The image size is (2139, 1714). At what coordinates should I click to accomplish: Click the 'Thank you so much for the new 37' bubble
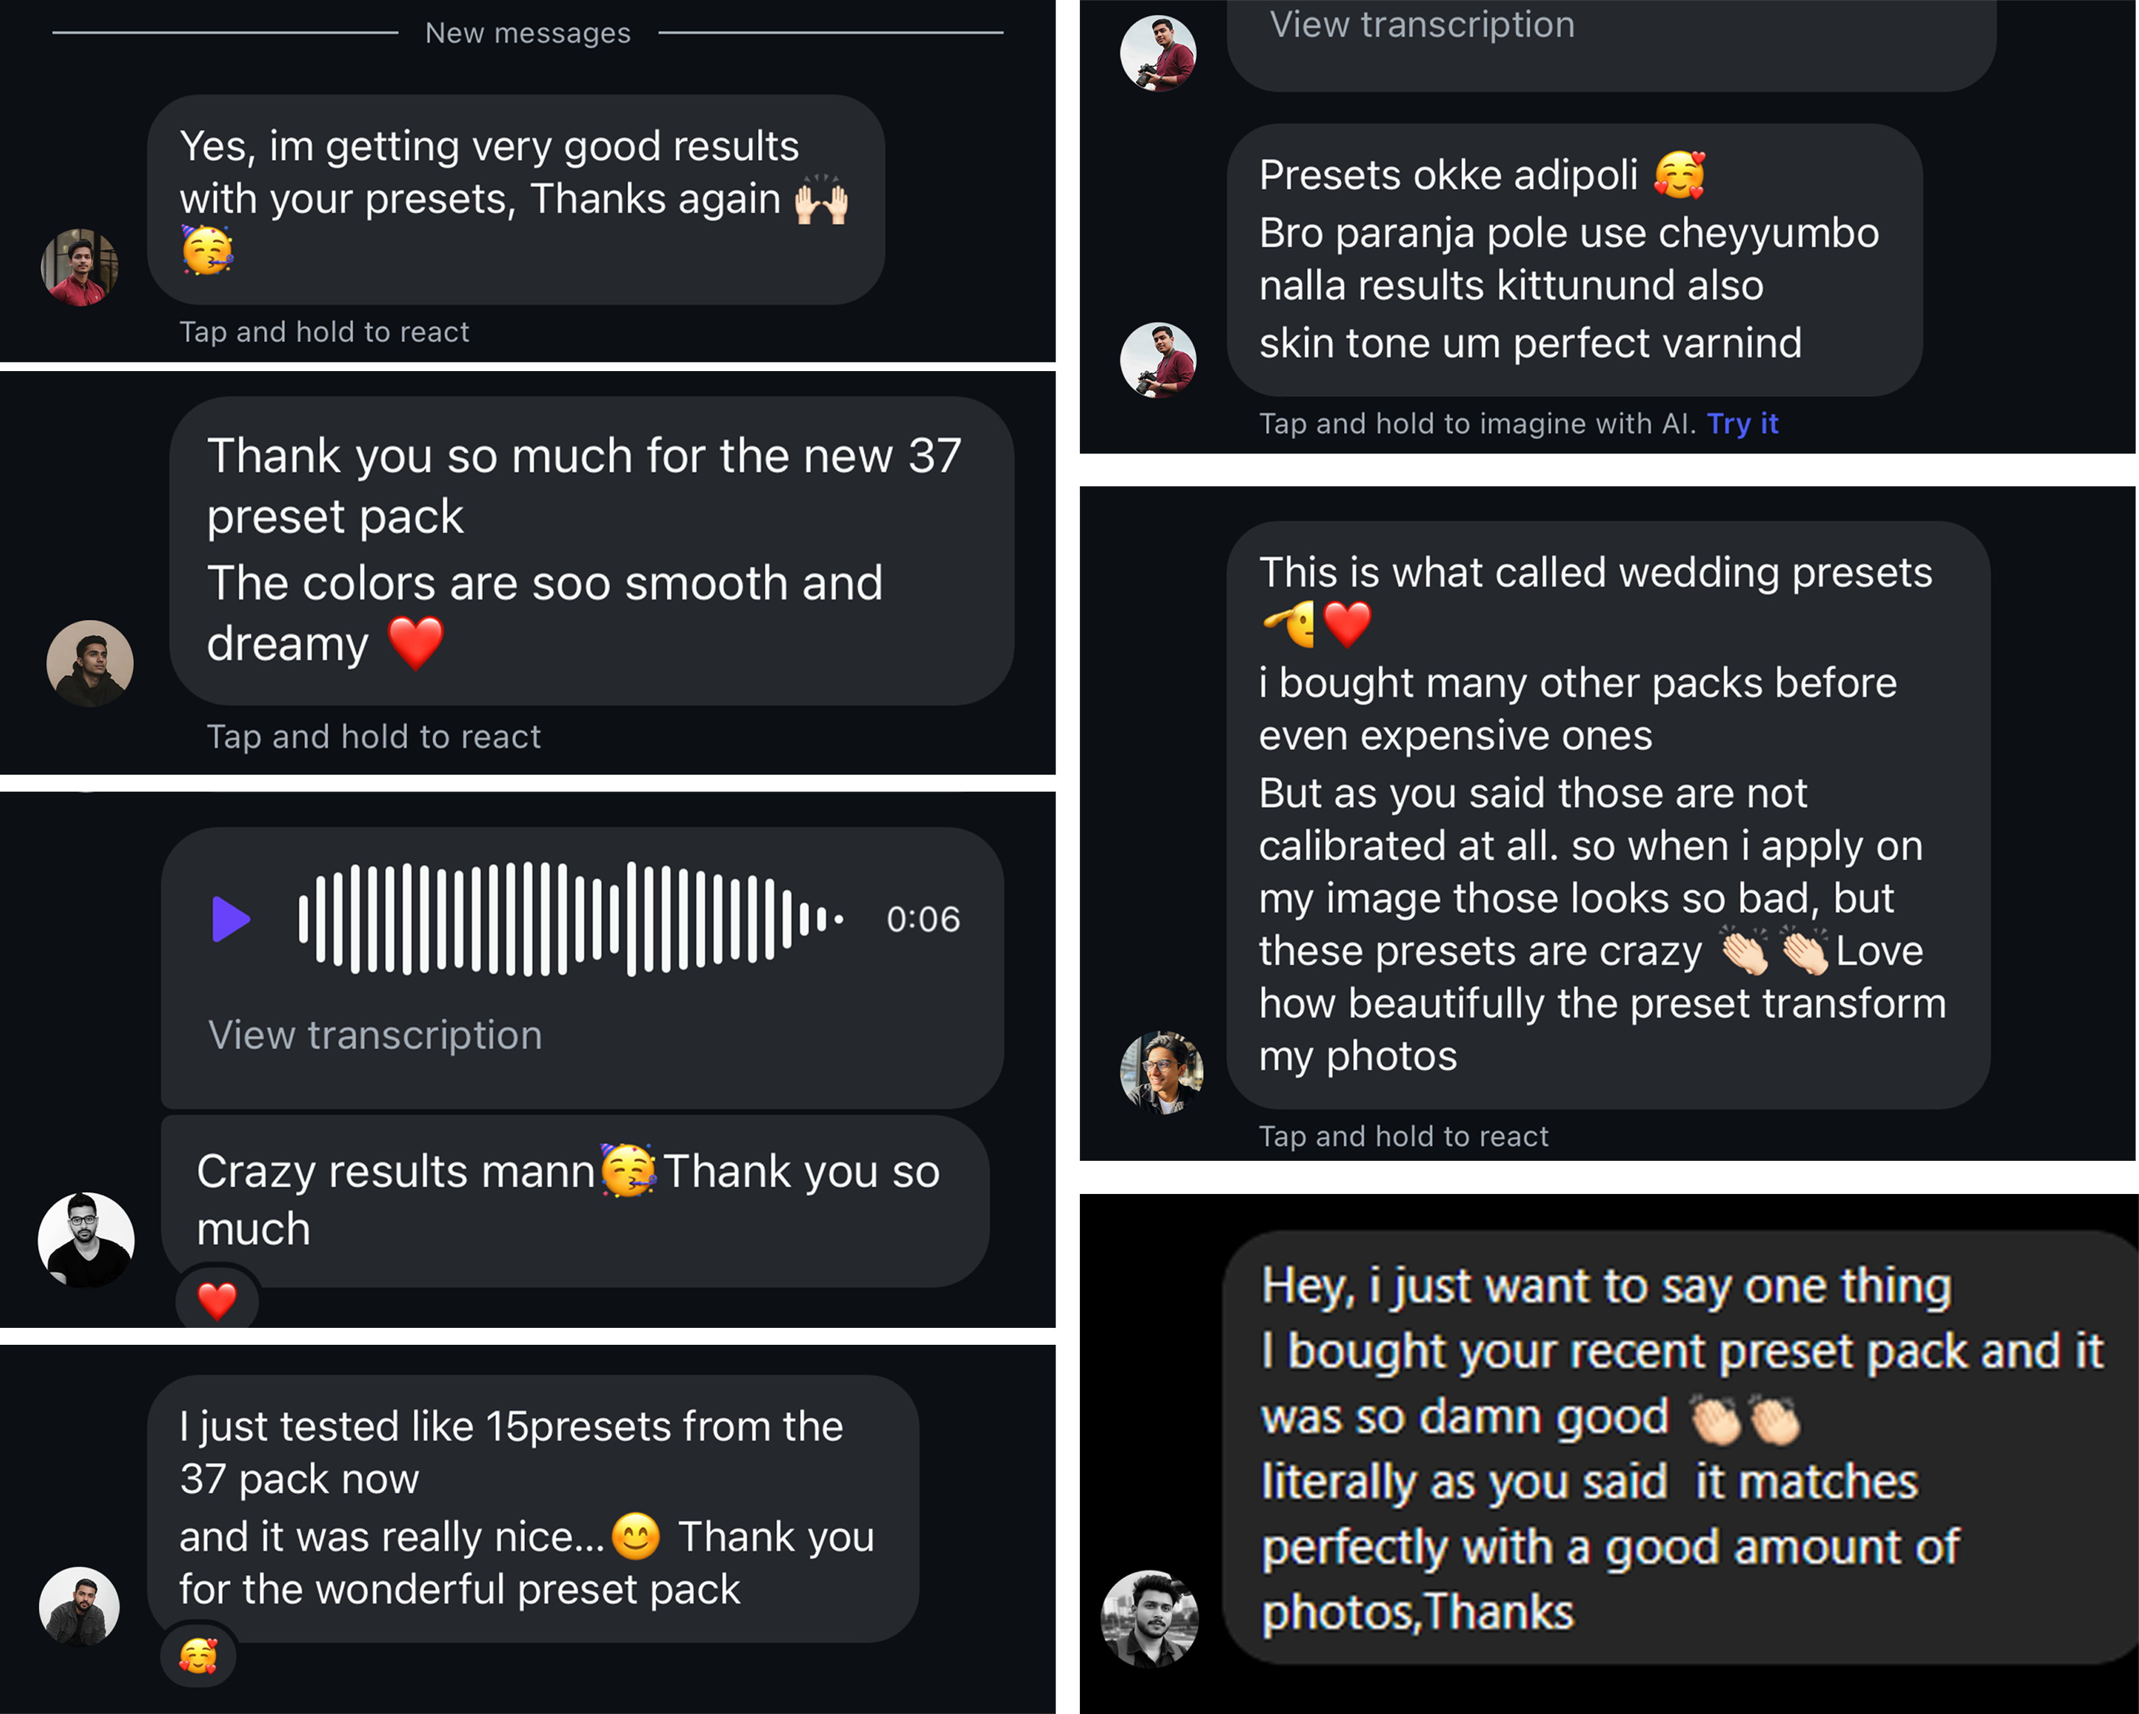coord(591,551)
